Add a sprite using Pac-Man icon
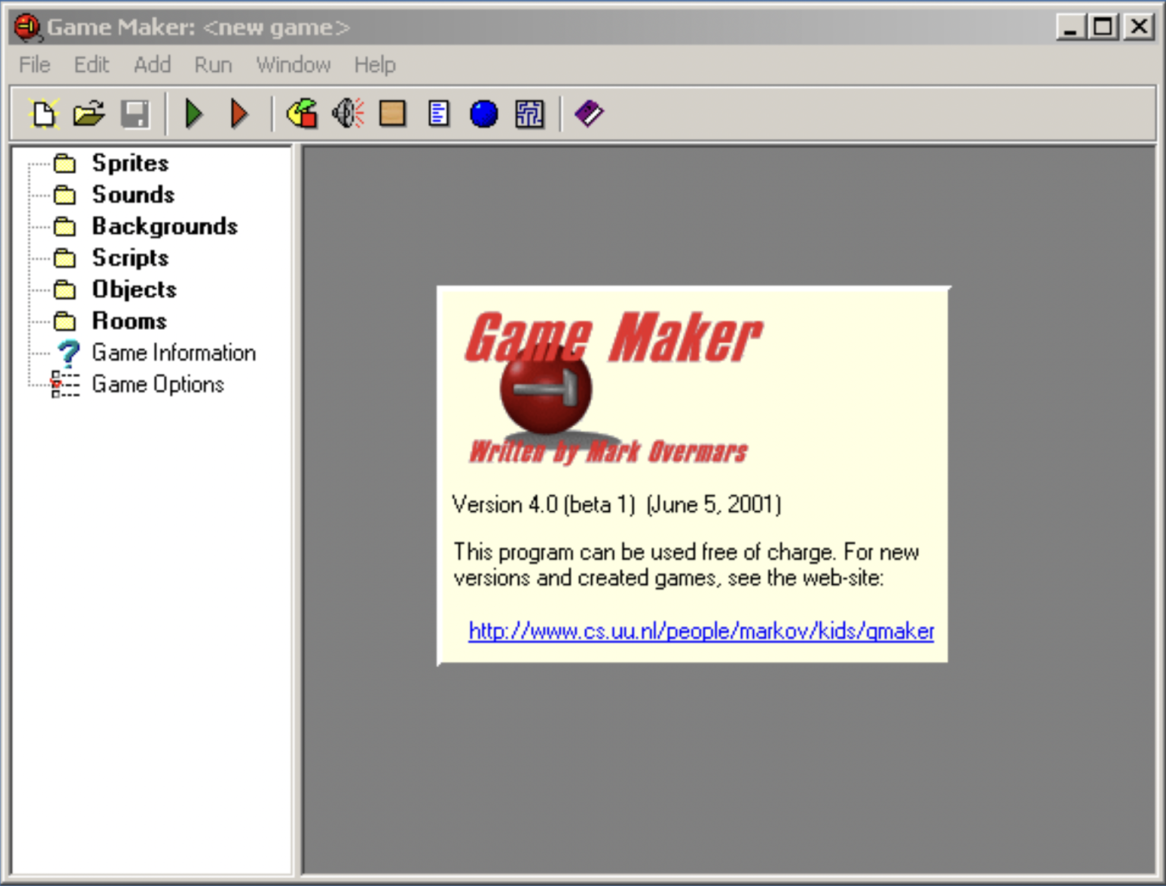Screen dimensions: 1166x886 pyautogui.click(x=302, y=113)
